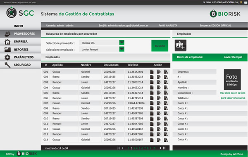
Task: Click the Biorisk SRL provider combo box
Action: point(102,43)
